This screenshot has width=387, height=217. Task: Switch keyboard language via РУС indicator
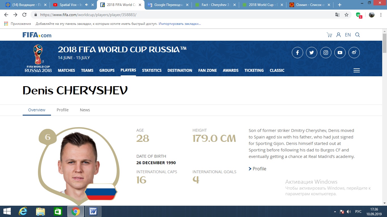click(x=358, y=212)
